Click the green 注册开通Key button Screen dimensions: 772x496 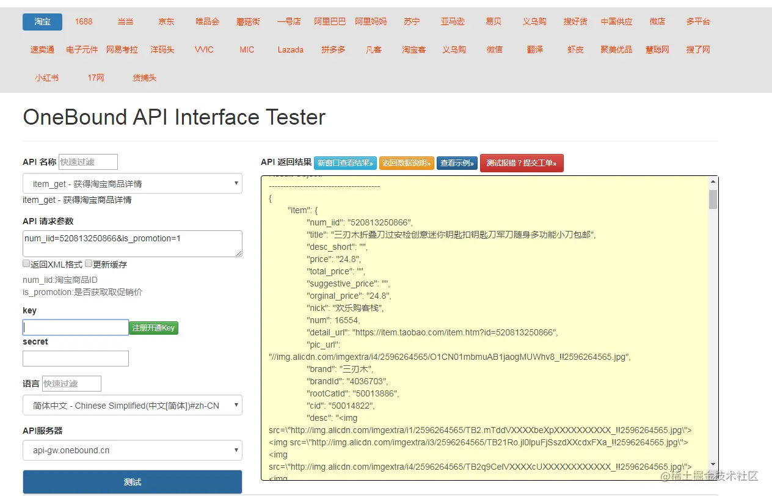[x=154, y=328]
